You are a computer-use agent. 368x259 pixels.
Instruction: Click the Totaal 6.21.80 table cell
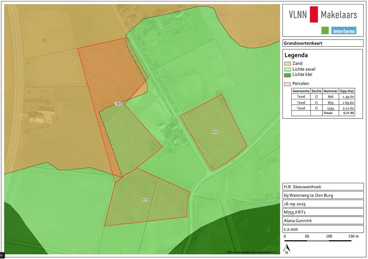click(347, 113)
